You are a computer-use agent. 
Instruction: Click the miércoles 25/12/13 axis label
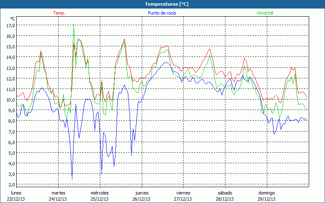tap(100, 196)
